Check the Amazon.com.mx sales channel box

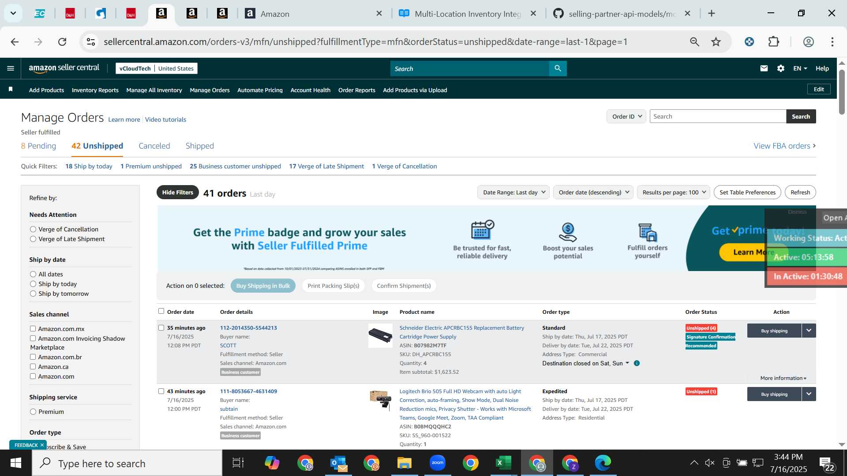coord(33,329)
